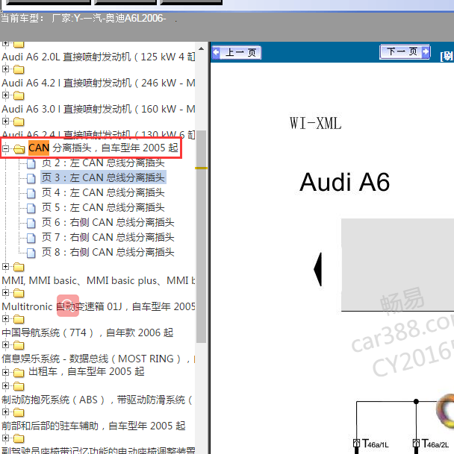Click document icon of 页 6 entry

[x=31, y=223]
